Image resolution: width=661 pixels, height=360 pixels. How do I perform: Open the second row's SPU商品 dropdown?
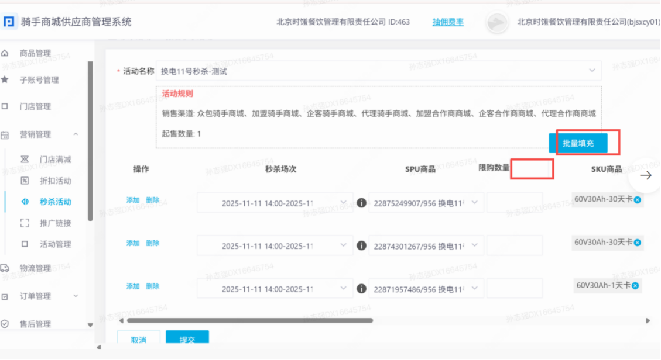426,246
